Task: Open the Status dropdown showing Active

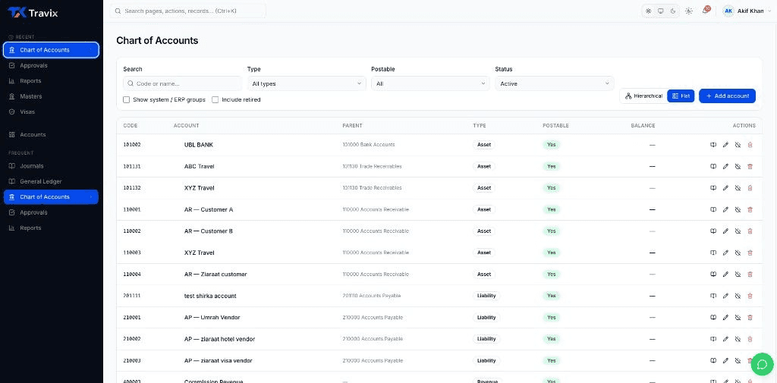Action: [555, 83]
